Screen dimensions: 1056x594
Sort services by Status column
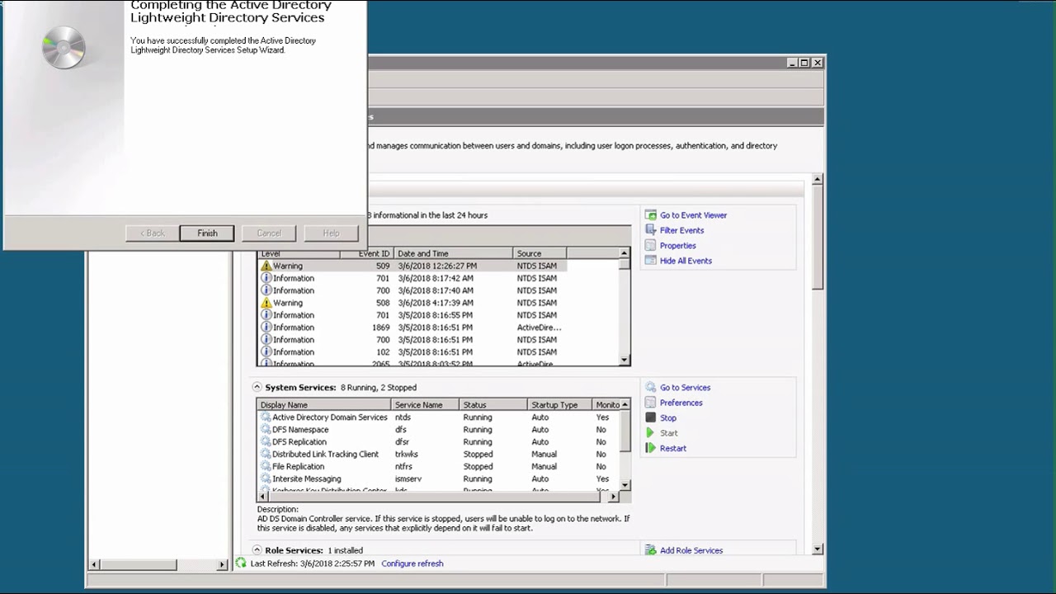[493, 405]
